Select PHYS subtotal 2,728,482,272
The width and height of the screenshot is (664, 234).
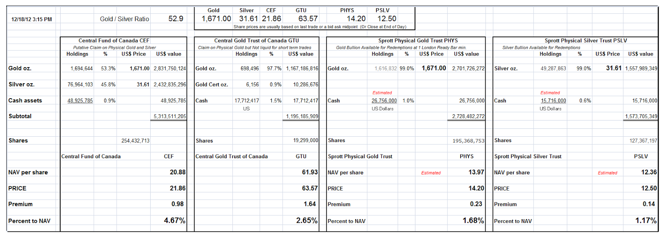pyautogui.click(x=469, y=116)
